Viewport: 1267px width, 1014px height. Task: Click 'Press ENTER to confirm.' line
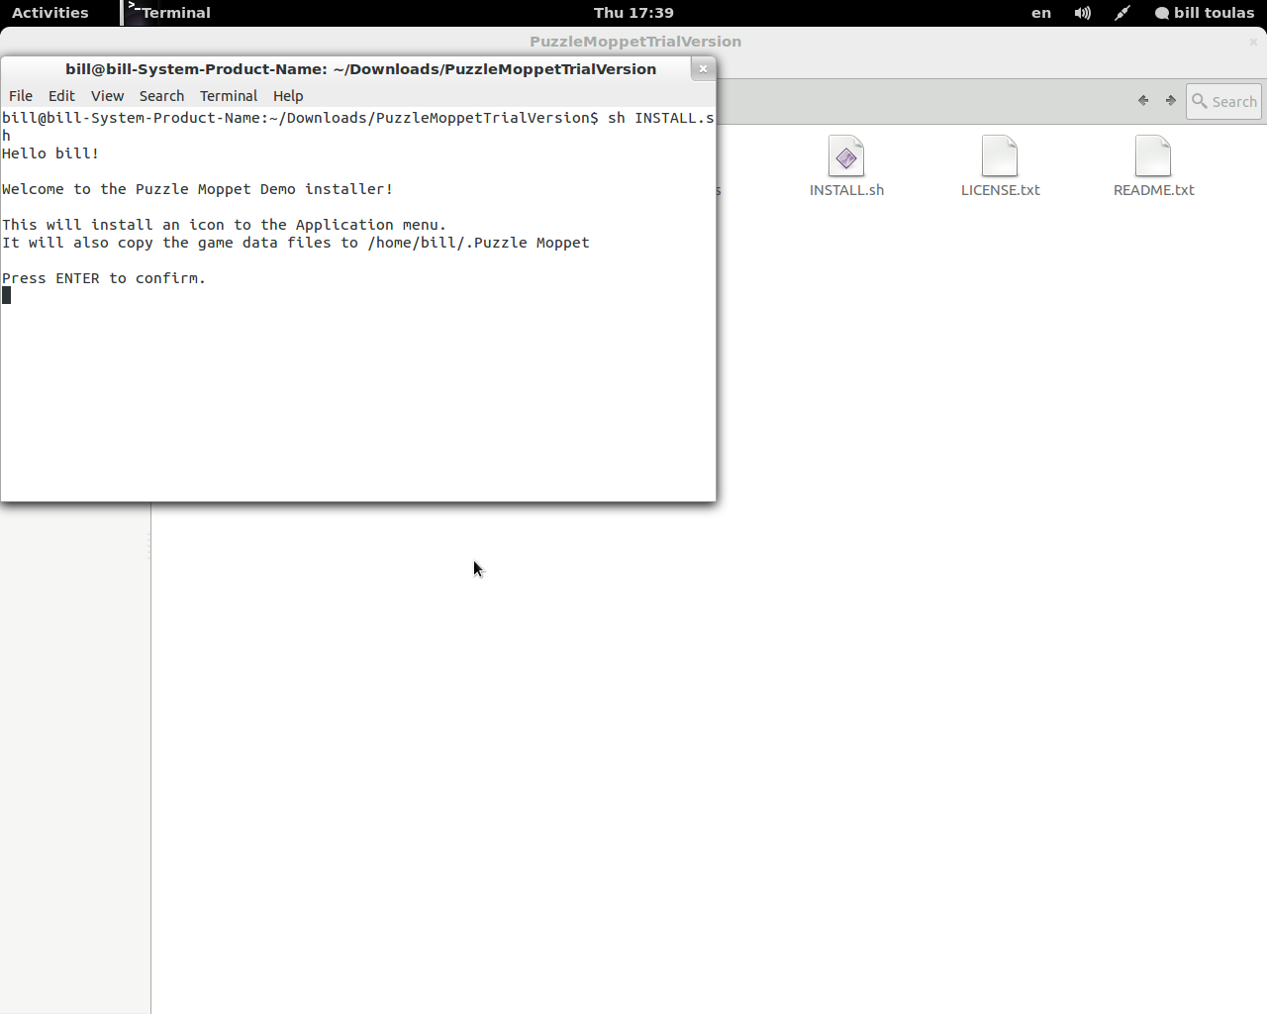tap(104, 278)
